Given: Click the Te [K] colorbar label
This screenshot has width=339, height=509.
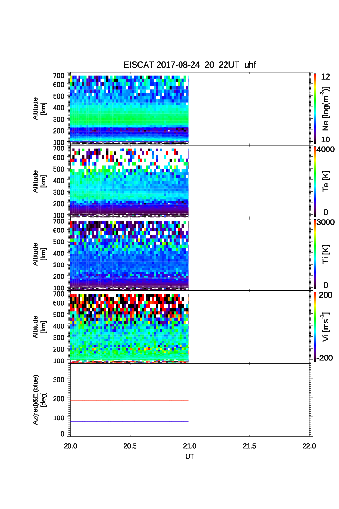Looking at the screenshot, I should [x=326, y=181].
